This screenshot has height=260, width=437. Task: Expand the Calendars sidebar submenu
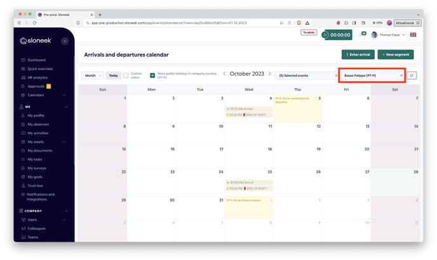tap(64, 95)
